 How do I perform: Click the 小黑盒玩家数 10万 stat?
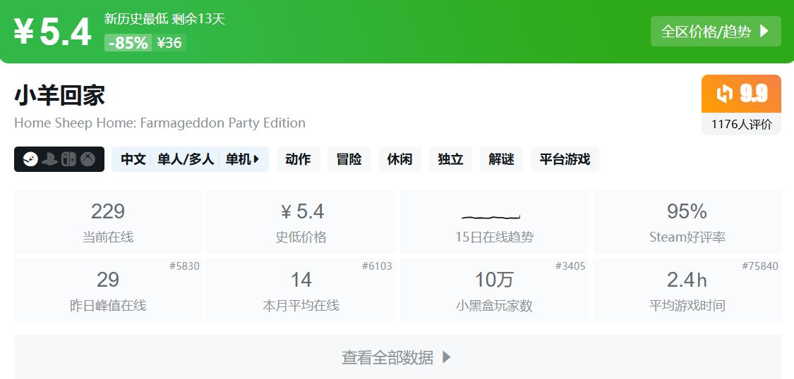pyautogui.click(x=494, y=290)
